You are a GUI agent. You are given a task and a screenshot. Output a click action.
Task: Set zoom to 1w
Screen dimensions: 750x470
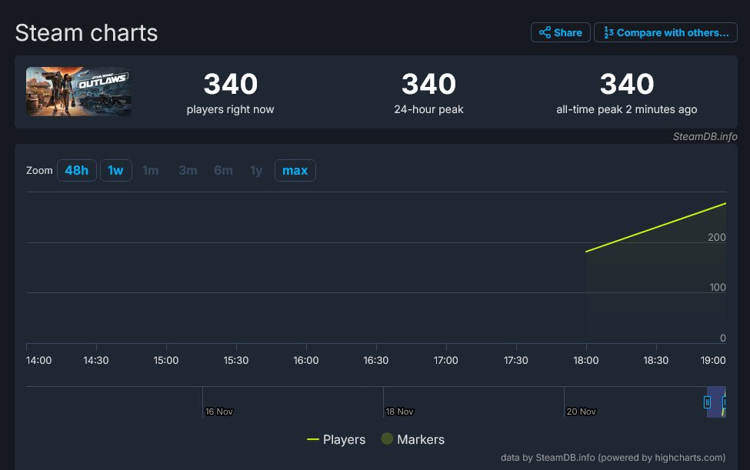point(115,170)
